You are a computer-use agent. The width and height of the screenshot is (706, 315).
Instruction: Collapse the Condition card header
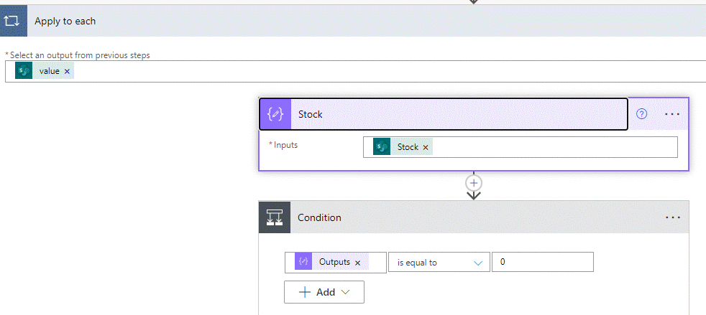pyautogui.click(x=467, y=217)
